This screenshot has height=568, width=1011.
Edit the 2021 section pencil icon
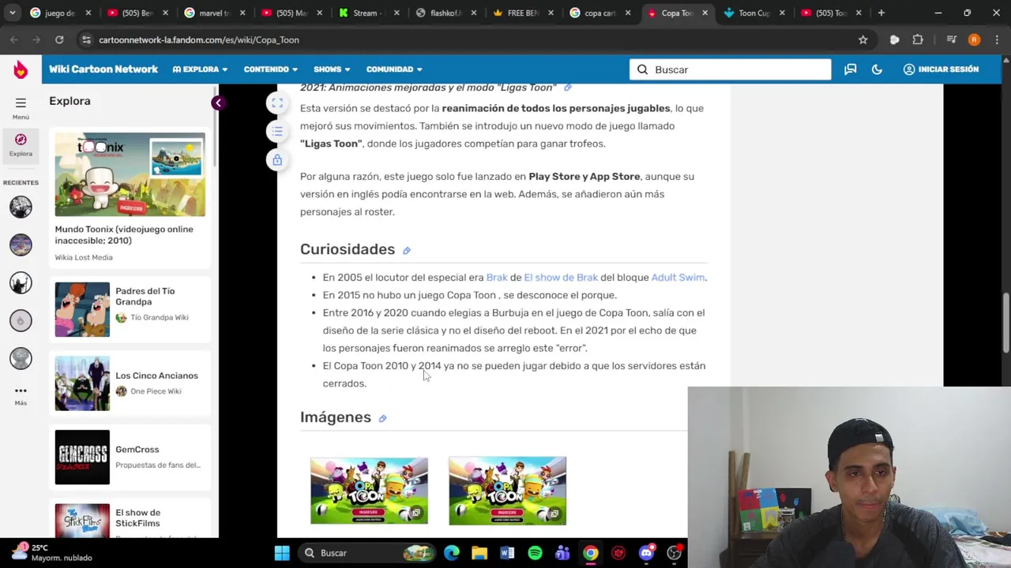coord(567,88)
